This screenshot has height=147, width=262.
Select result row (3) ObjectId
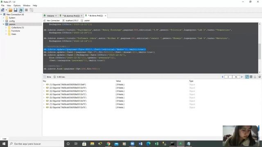68,91
